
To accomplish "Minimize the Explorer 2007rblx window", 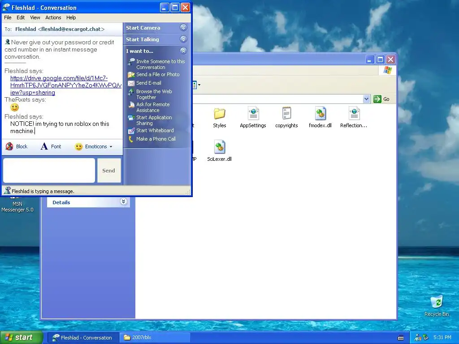I will tap(369, 60).
